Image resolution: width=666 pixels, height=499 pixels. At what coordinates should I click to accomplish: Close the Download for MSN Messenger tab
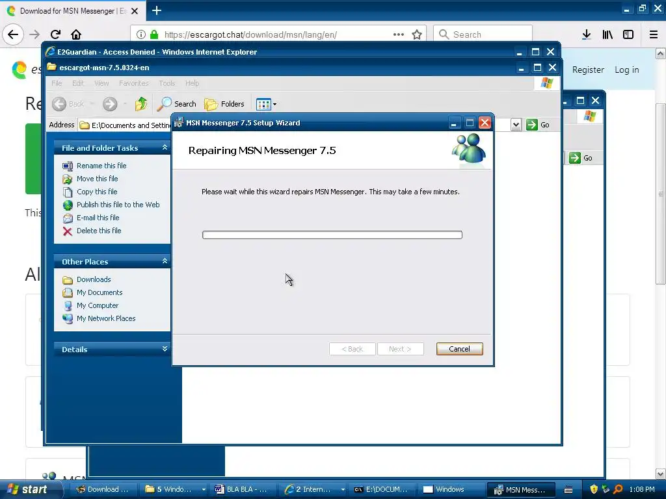pyautogui.click(x=135, y=11)
